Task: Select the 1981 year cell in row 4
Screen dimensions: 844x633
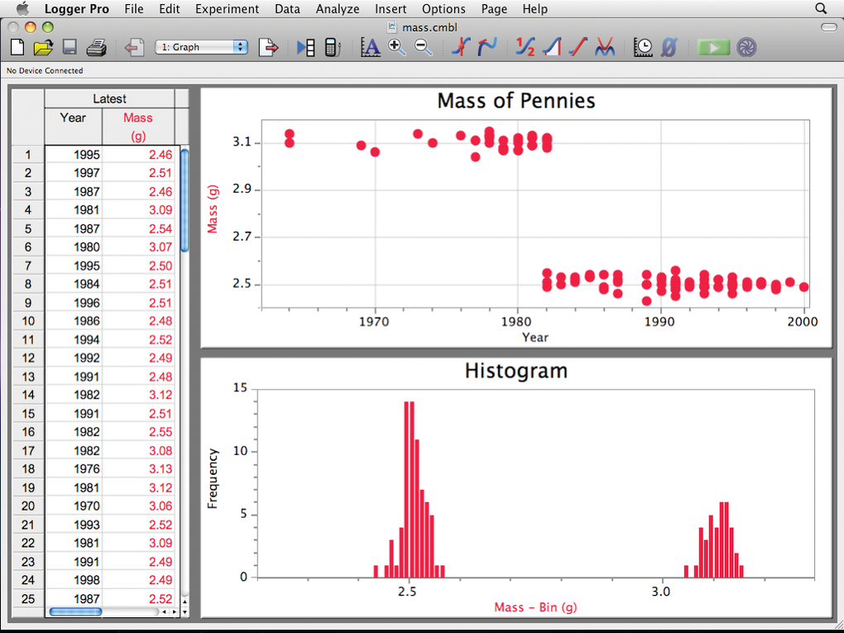Action: tap(74, 210)
